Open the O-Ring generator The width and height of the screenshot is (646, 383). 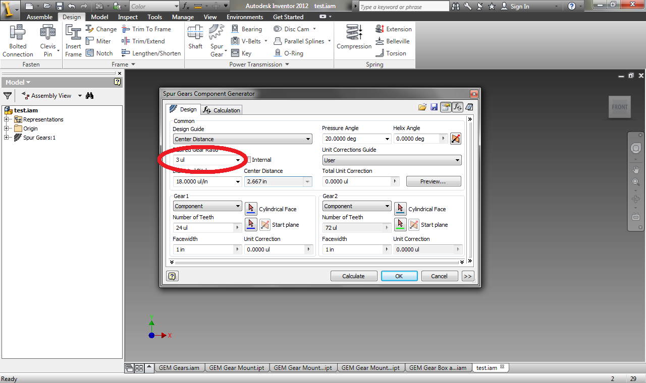(x=288, y=53)
